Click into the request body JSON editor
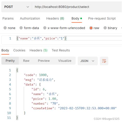 pos(62,40)
